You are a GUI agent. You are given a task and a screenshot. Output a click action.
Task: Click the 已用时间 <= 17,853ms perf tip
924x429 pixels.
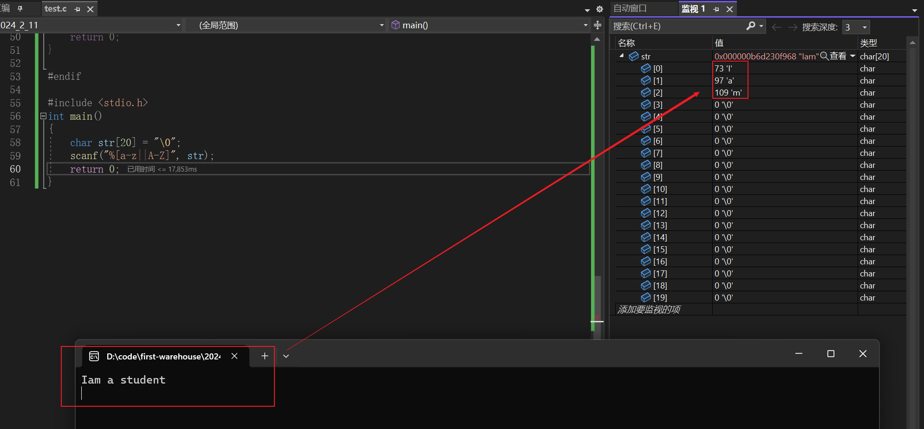coord(162,169)
